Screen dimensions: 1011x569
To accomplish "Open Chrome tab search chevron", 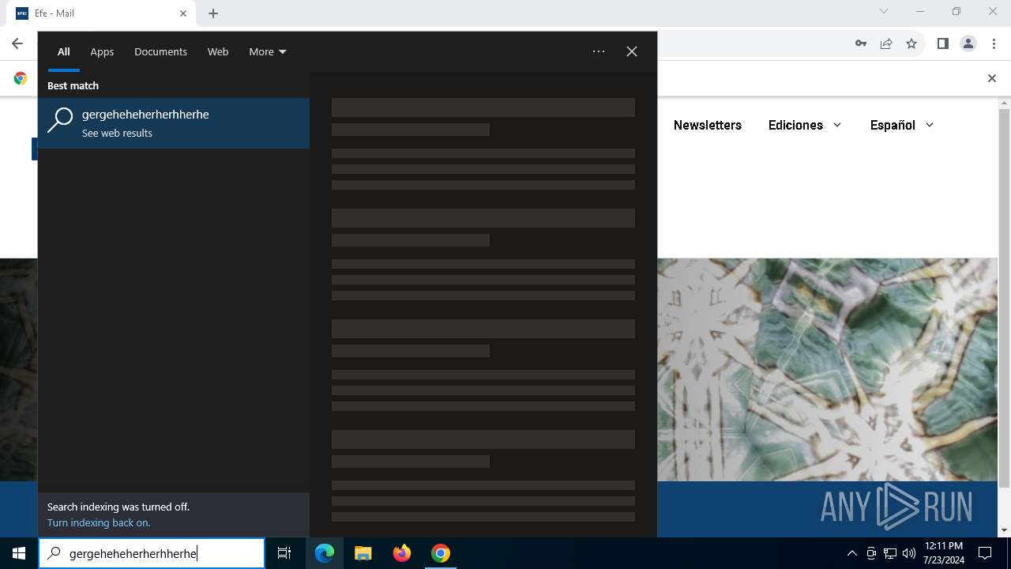I will (884, 12).
